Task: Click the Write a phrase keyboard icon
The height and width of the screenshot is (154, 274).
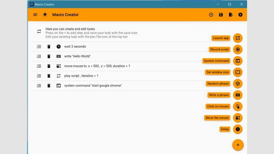Action: [238, 95]
